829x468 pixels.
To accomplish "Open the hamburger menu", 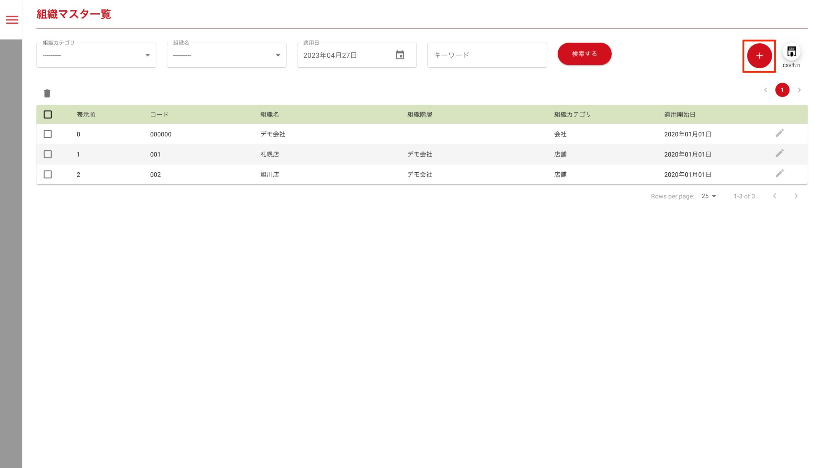I will point(12,20).
